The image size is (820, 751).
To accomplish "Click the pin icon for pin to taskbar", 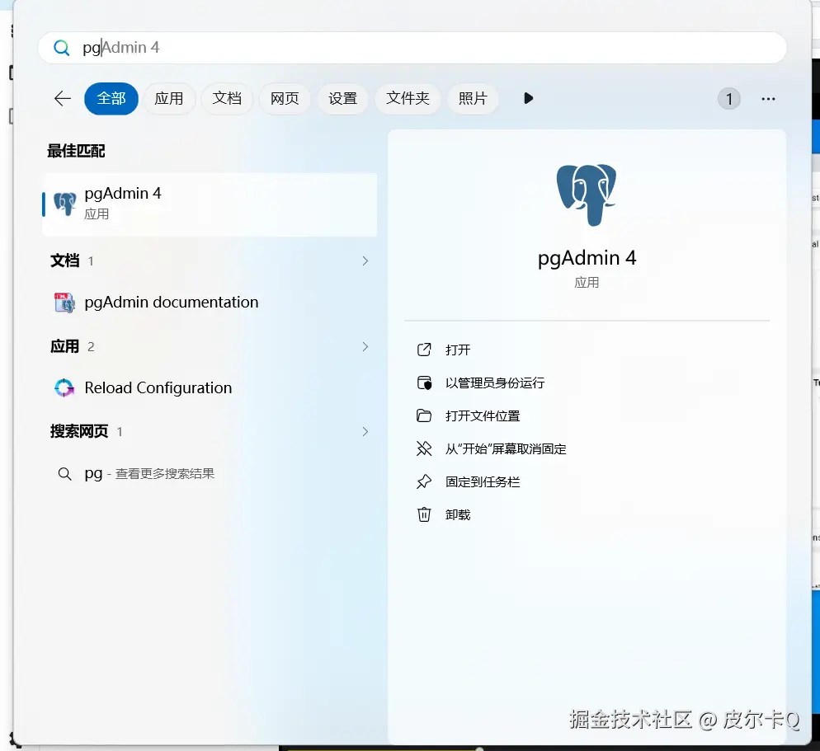I will pyautogui.click(x=424, y=481).
